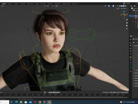The width and height of the screenshot is (138, 104).
Task: Toggle viewport gizmos display
Action: pyautogui.click(x=109, y=6)
